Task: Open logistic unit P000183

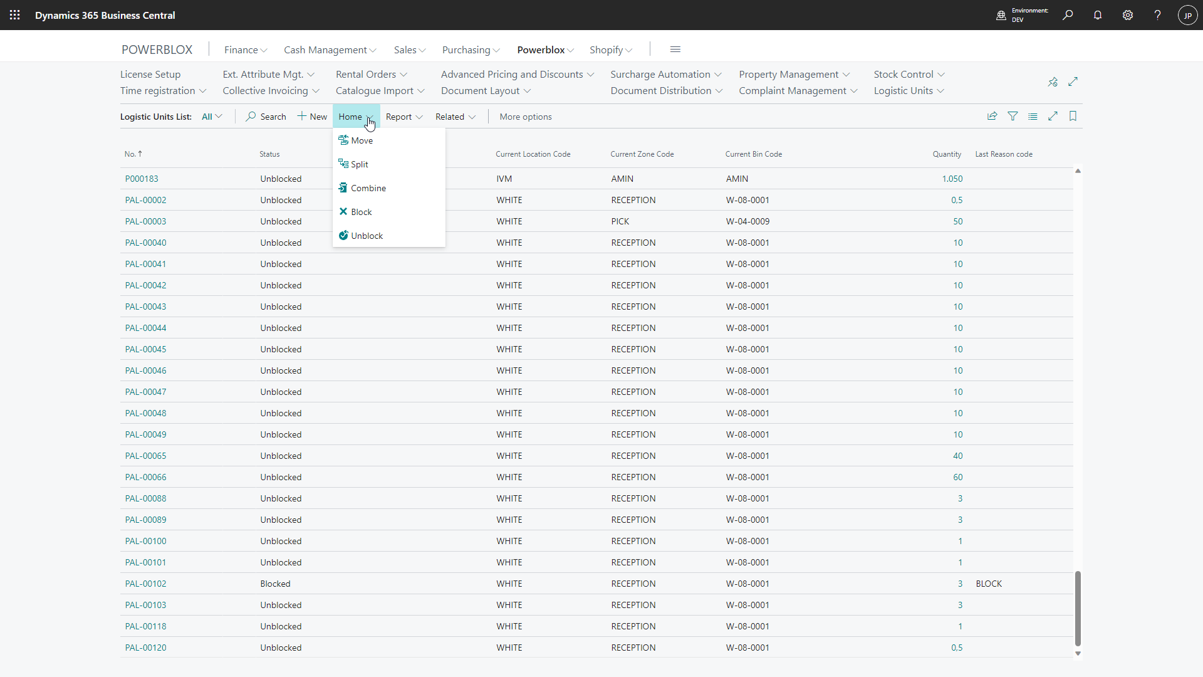Action: tap(142, 179)
